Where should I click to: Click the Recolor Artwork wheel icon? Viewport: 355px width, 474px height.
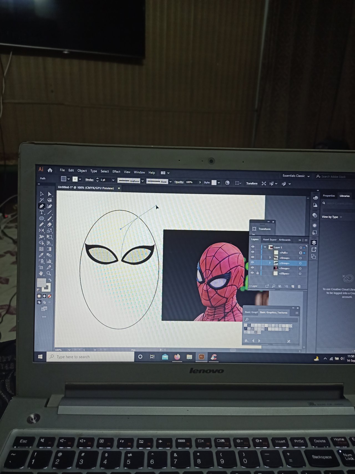coord(227,183)
